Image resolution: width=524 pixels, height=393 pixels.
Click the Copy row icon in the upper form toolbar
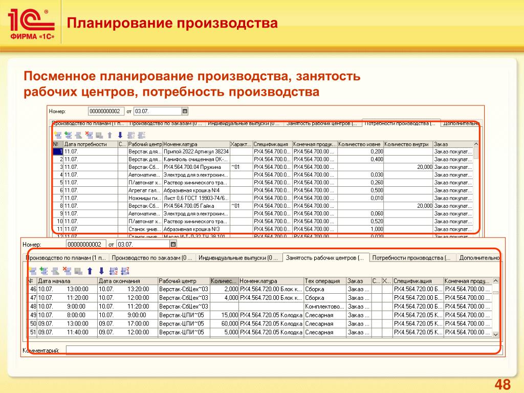point(68,135)
